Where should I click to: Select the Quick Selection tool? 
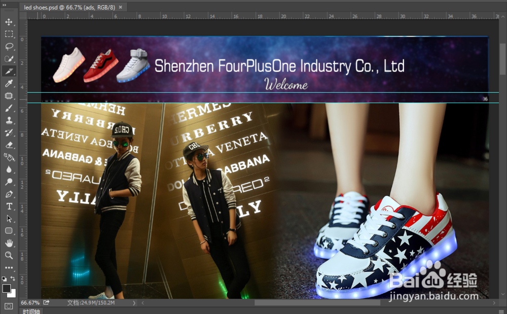9,58
